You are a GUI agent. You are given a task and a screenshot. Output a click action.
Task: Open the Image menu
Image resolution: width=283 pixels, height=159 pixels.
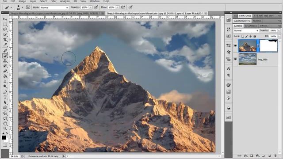22,1
